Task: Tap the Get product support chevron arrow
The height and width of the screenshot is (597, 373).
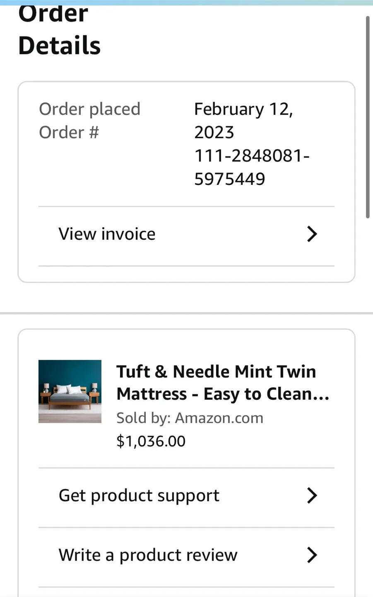Action: tap(312, 495)
